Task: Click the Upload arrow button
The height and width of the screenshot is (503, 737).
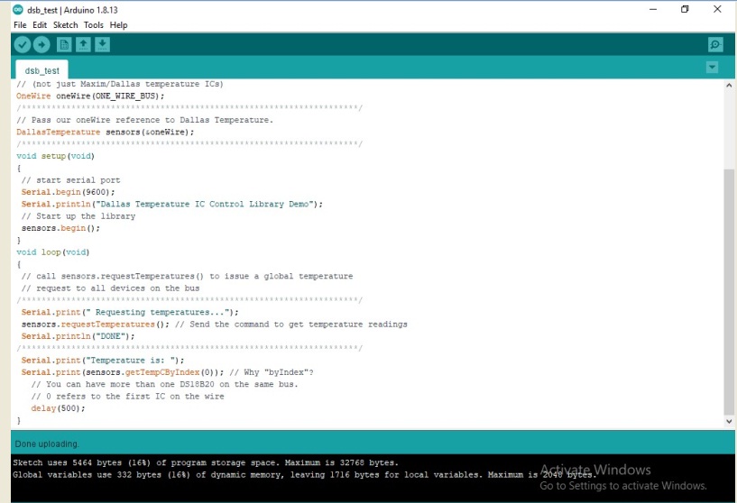Action: pos(41,44)
